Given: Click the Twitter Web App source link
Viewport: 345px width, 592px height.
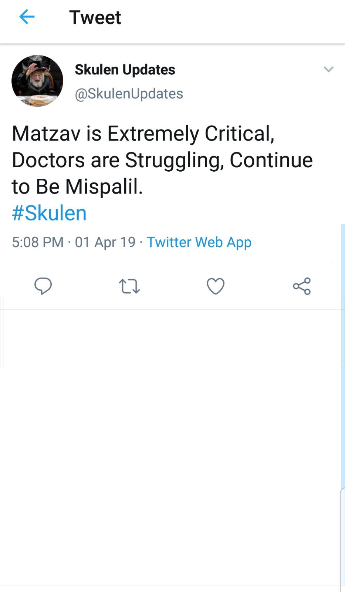Looking at the screenshot, I should point(199,242).
